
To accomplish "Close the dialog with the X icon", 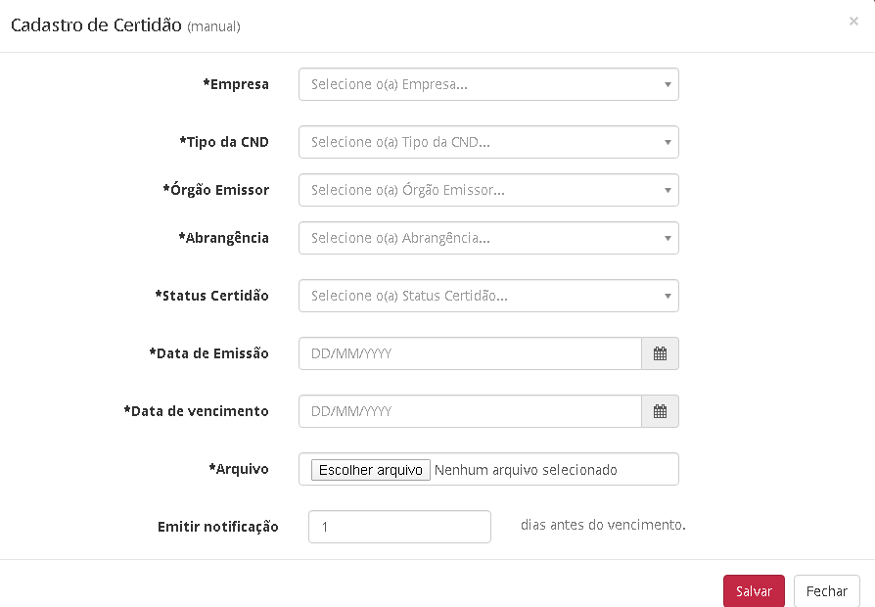I will (853, 21).
